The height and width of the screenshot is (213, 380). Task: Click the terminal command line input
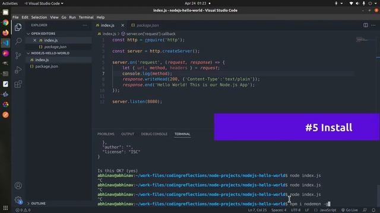pos(310,204)
